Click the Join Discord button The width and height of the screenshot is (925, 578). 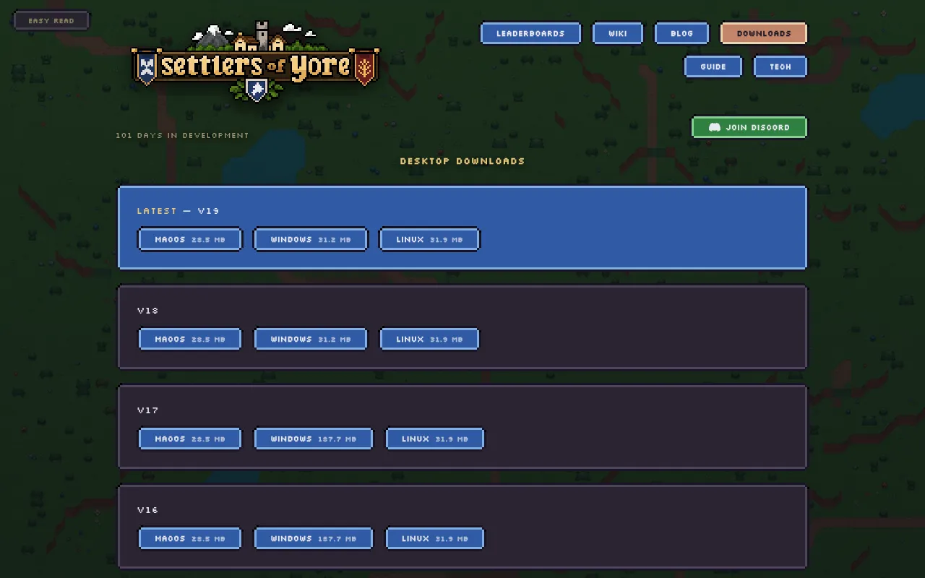click(749, 127)
